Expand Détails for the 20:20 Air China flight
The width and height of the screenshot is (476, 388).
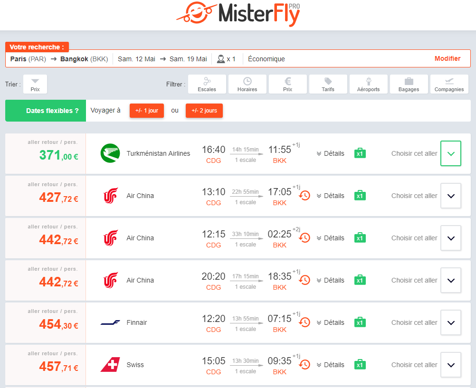[x=330, y=280]
